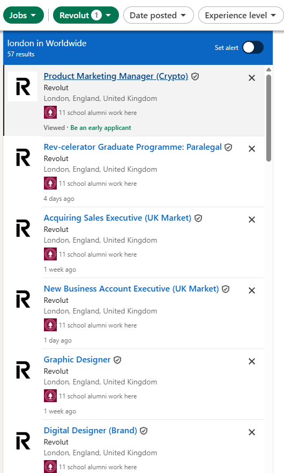This screenshot has width=284, height=473.
Task: Toggle the Set alert switch
Action: point(253,48)
